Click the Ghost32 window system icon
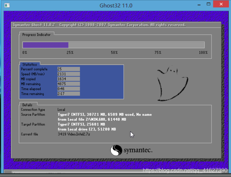Viewport: 231px width, 177px height. click(7, 6)
